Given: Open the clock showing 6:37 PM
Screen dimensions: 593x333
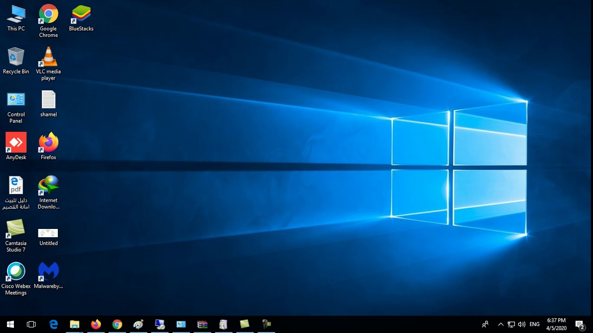Looking at the screenshot, I should point(556,324).
